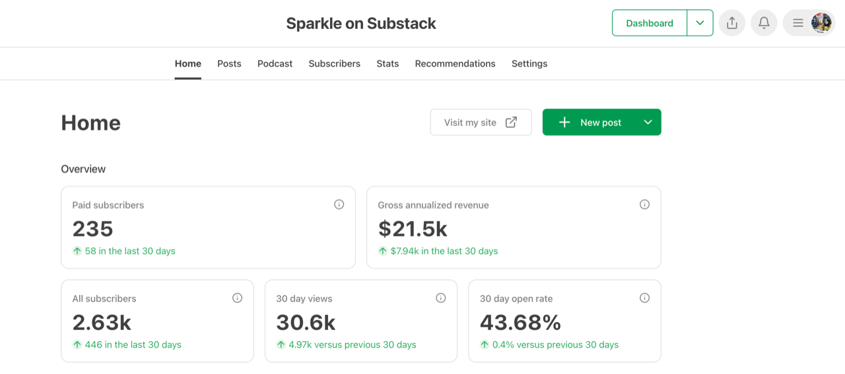Click the Visit my site button
Screen dimensions: 845x374
[481, 122]
